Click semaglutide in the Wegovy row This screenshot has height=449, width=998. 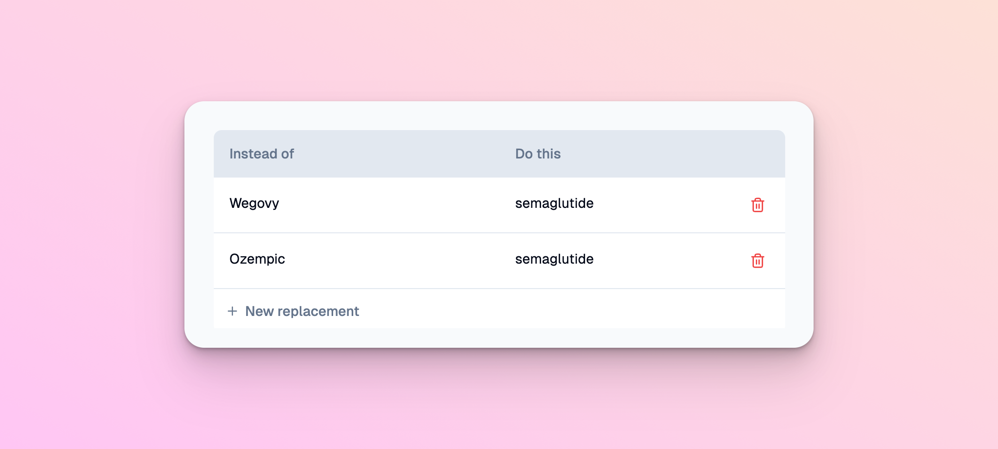point(554,203)
